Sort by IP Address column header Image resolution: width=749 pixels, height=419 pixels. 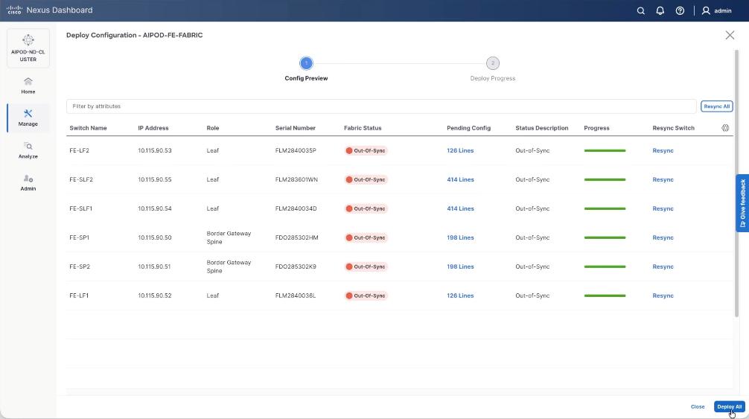click(153, 128)
